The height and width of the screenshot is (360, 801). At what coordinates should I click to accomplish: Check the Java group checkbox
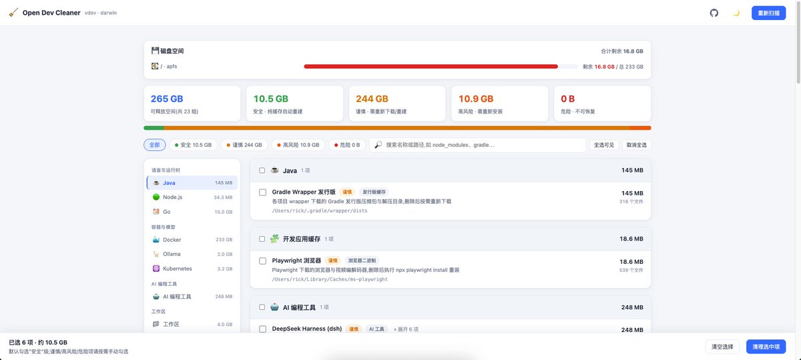pos(262,170)
